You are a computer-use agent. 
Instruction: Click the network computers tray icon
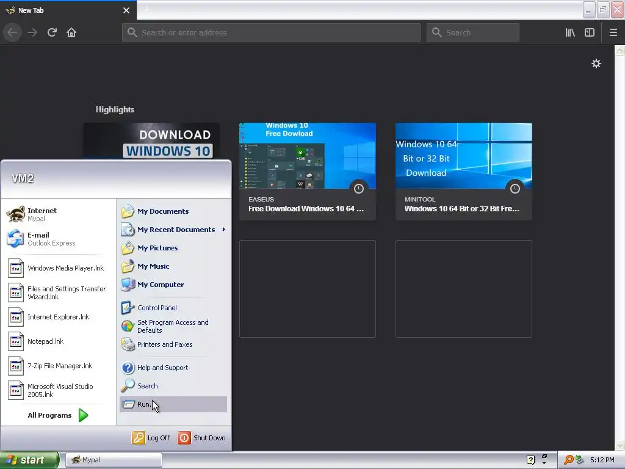(579, 460)
